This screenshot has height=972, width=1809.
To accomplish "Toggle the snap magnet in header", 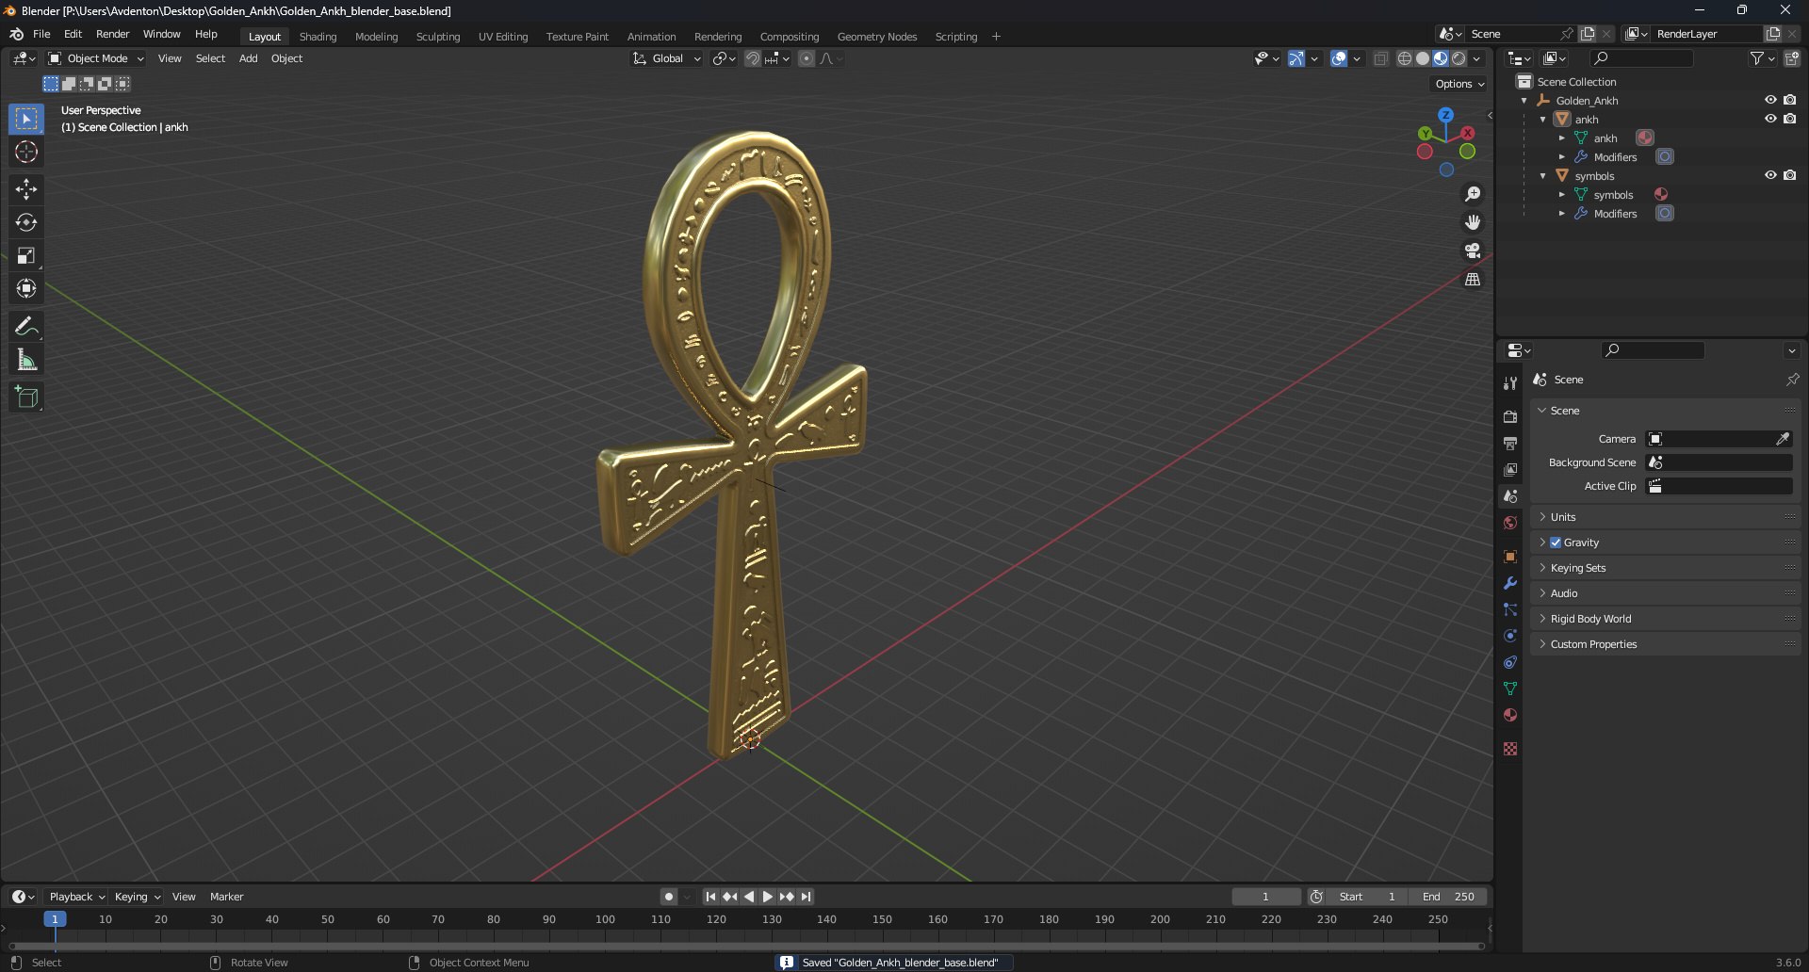I will tap(752, 58).
